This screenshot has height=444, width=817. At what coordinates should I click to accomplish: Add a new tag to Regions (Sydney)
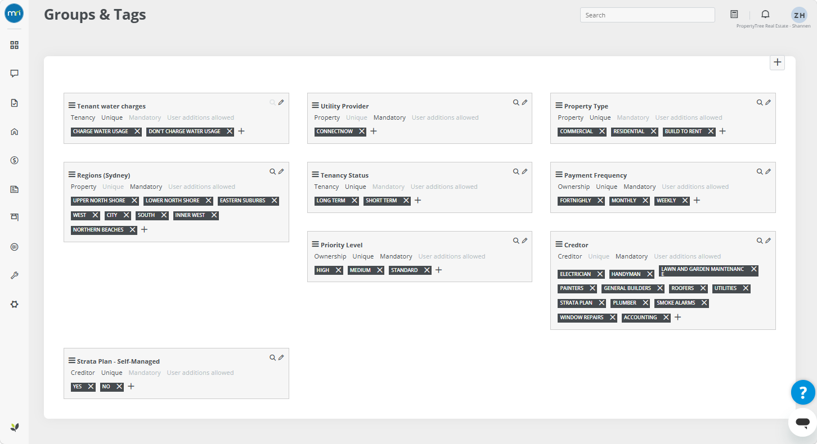144,229
